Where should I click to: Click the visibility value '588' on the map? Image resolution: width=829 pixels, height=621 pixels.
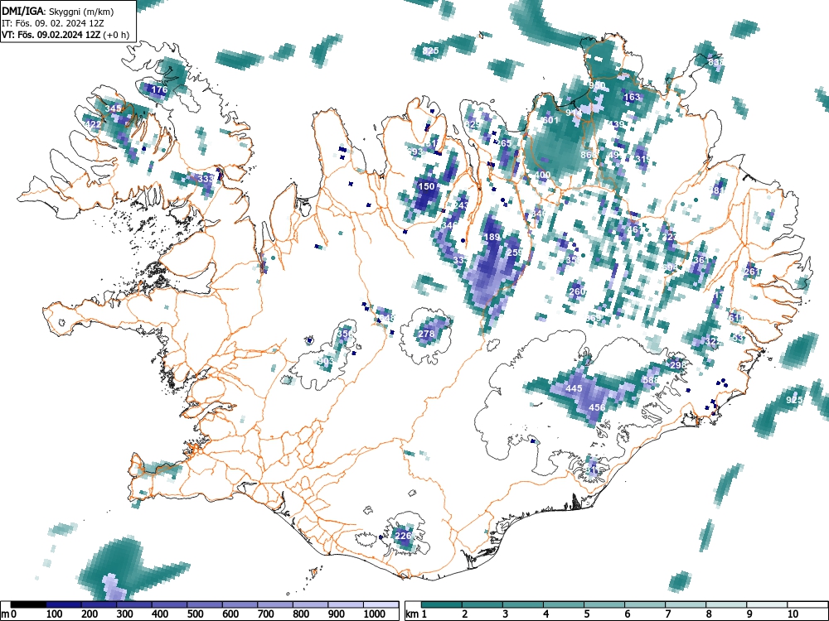tap(651, 380)
